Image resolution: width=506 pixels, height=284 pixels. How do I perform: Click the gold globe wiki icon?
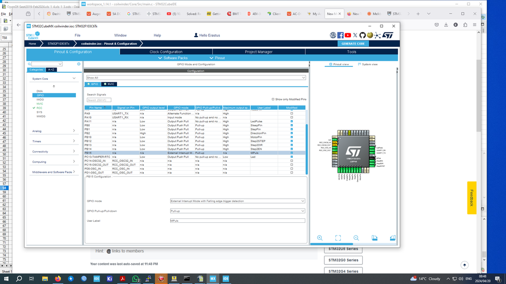[370, 35]
